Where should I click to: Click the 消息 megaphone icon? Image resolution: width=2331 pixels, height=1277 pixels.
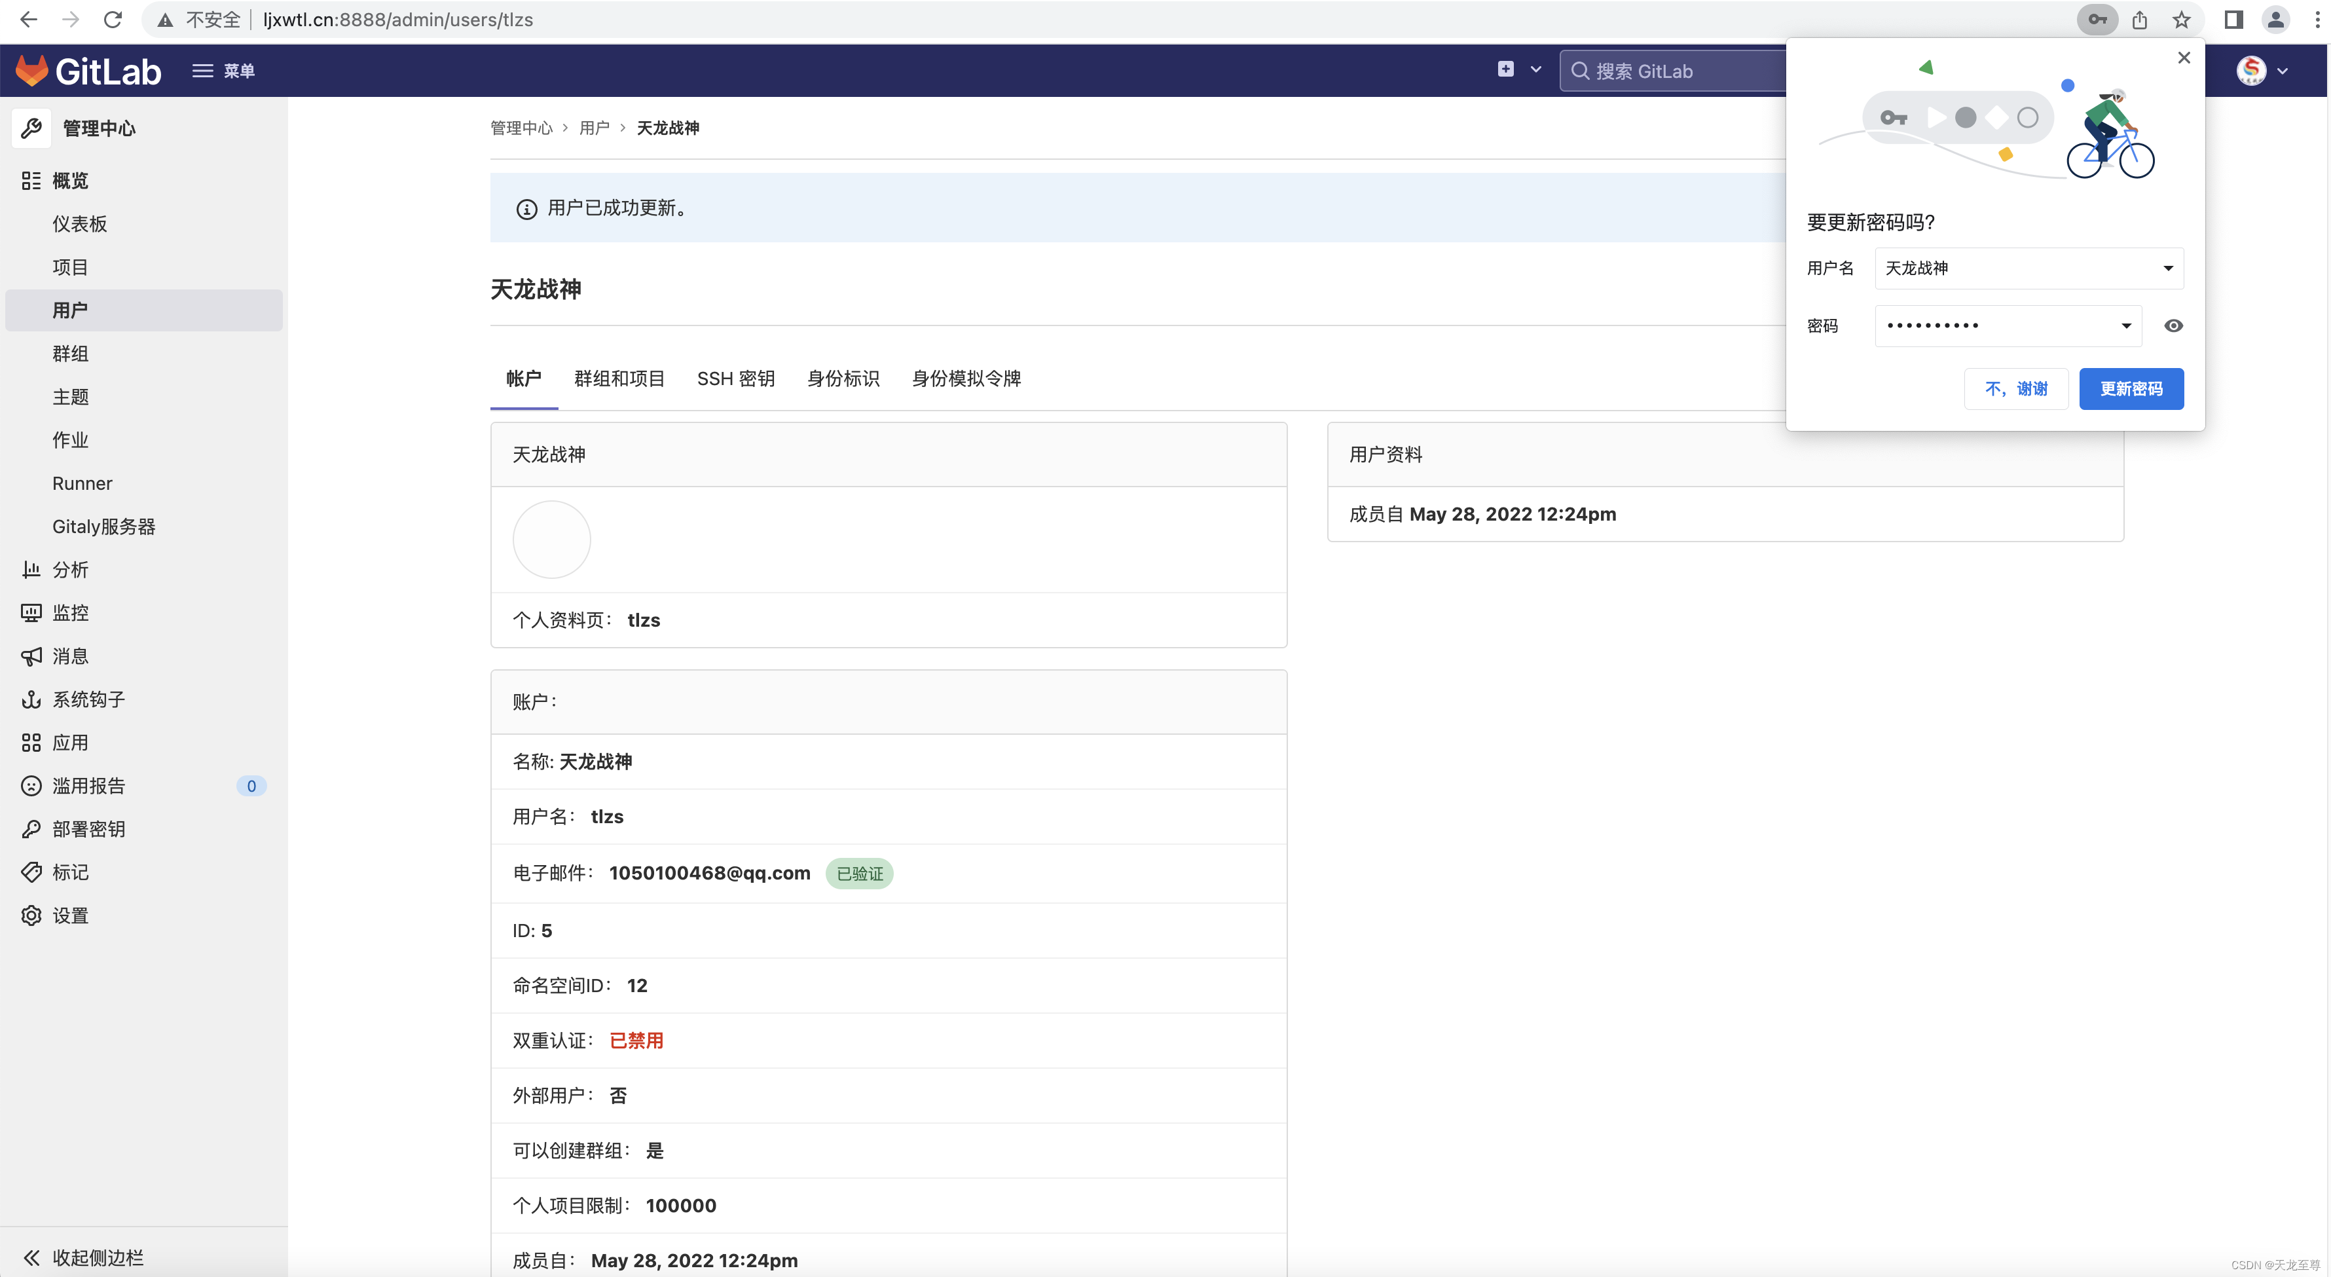[31, 656]
